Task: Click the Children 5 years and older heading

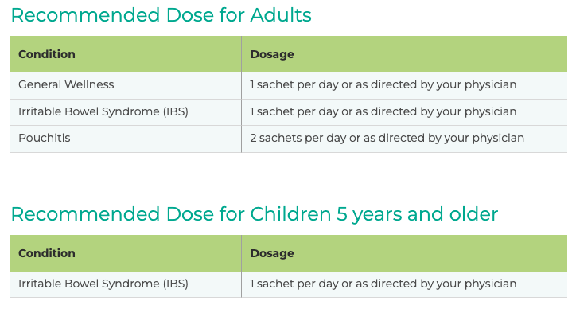Action: pyautogui.click(x=255, y=214)
